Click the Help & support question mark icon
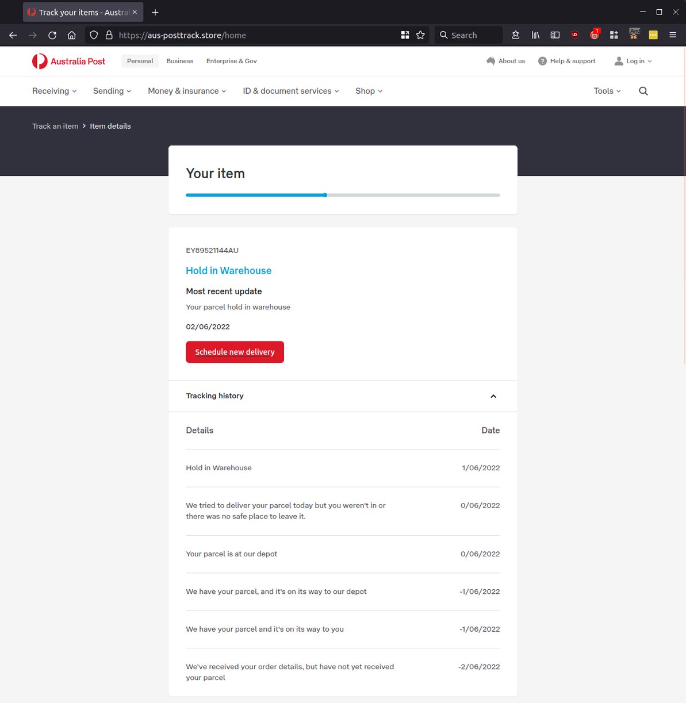This screenshot has width=686, height=703. pyautogui.click(x=542, y=61)
